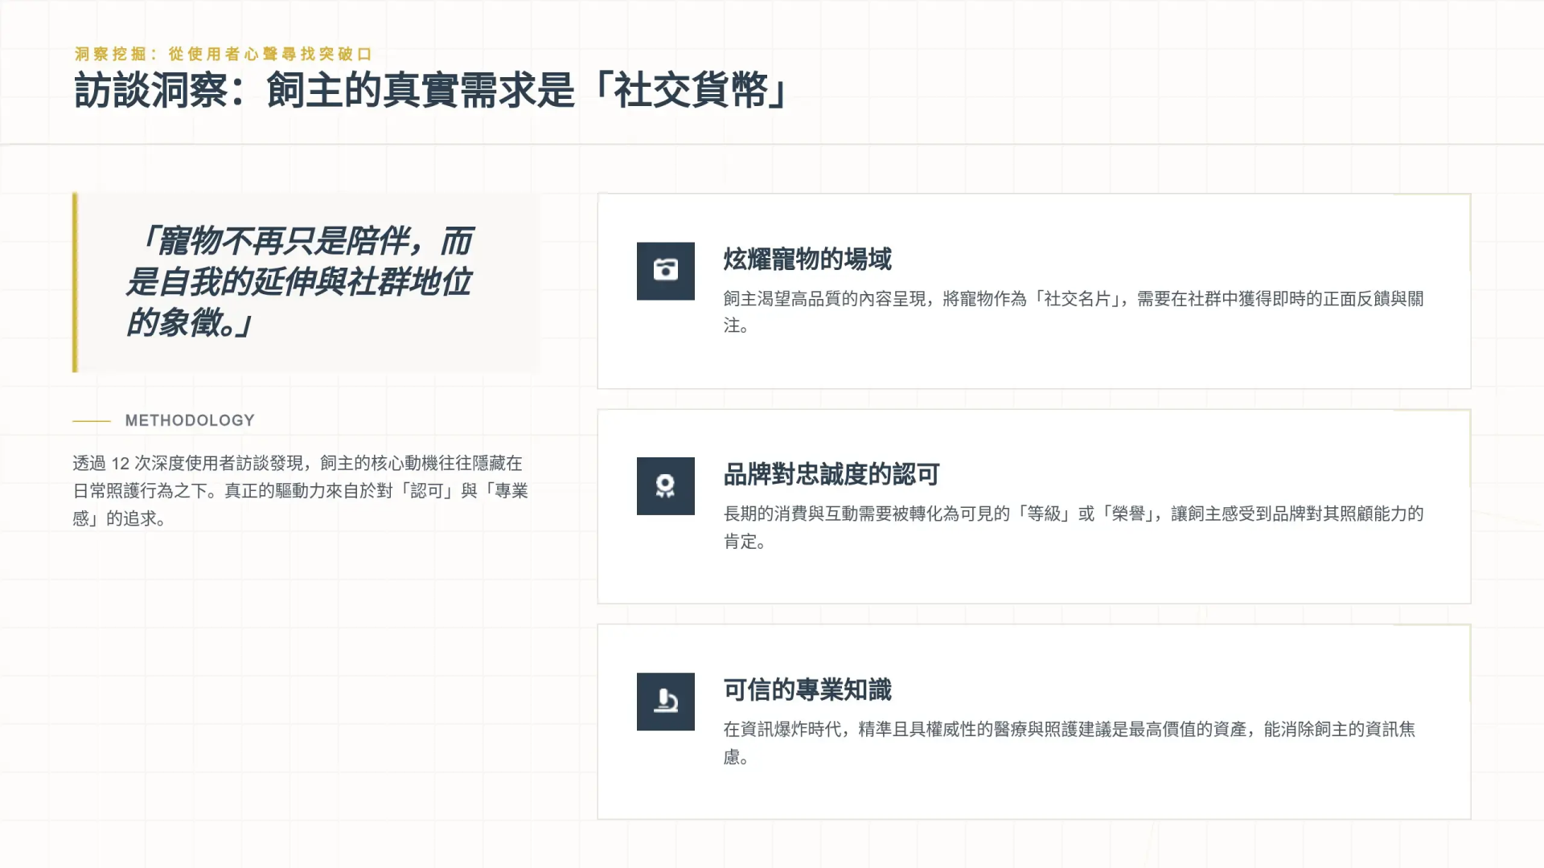Click the METHODOLOGY label
Viewport: 1544px width, 868px height.
tap(190, 420)
